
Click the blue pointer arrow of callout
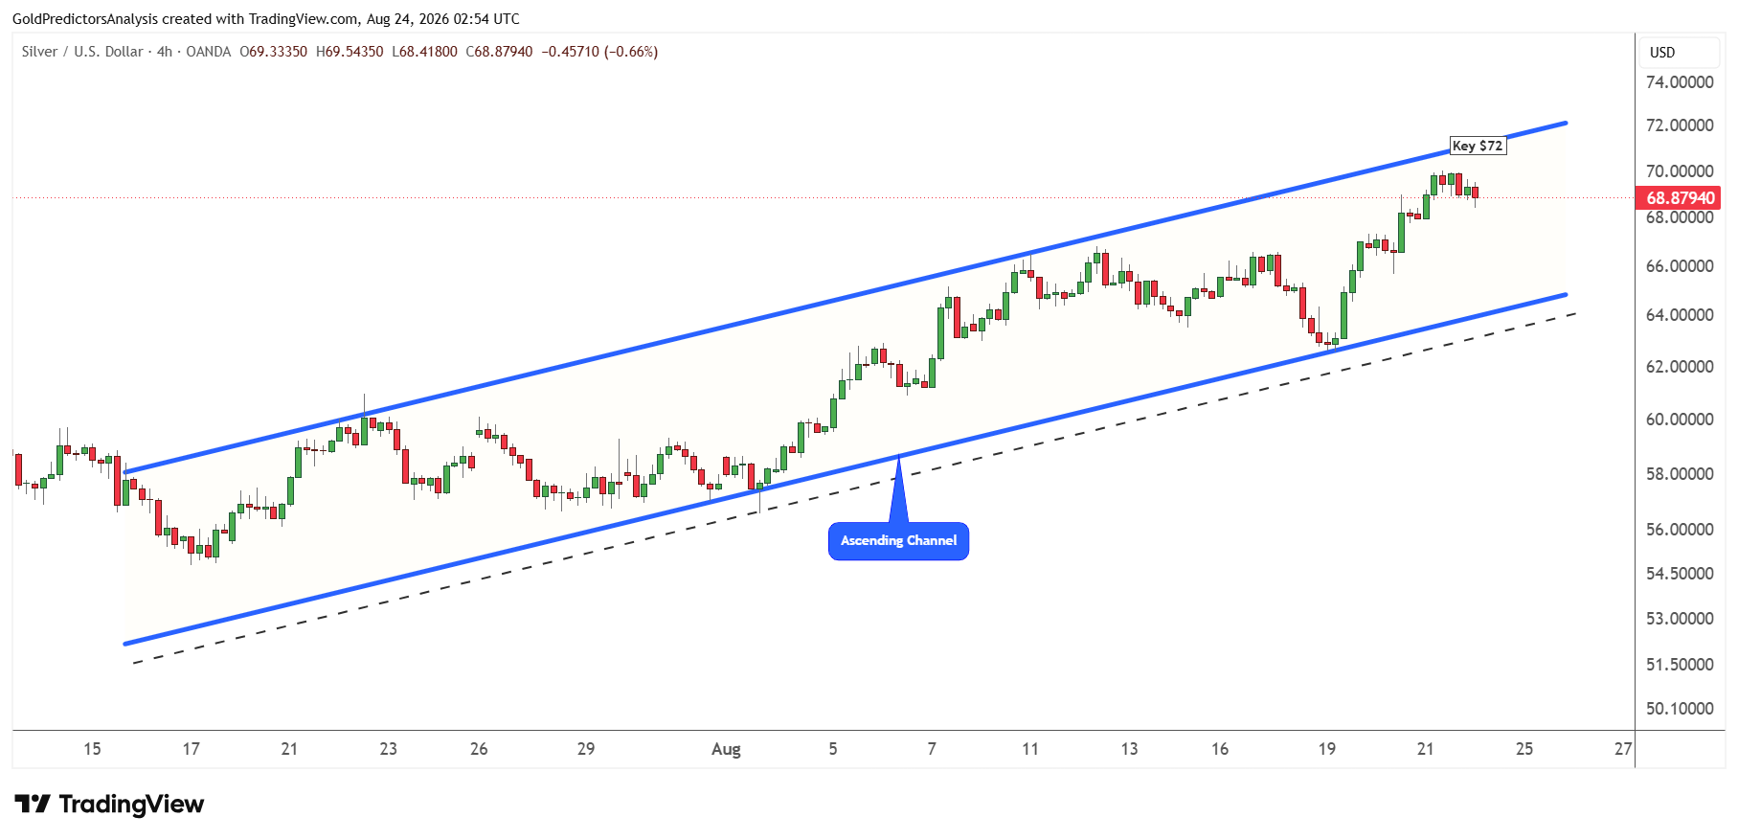click(898, 490)
